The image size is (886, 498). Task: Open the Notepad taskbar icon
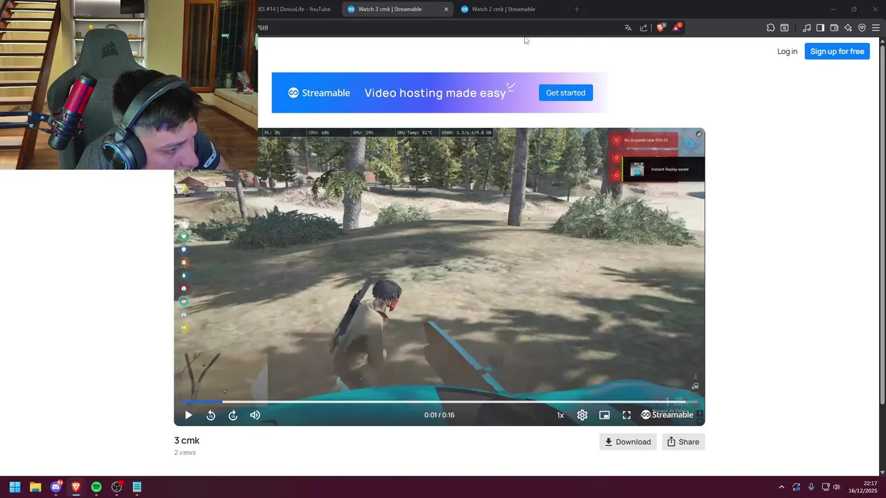[137, 487]
